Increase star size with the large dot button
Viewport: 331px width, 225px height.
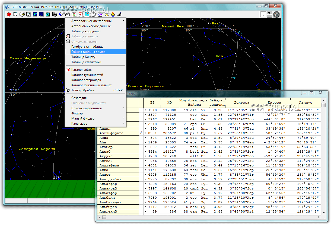pos(269,13)
